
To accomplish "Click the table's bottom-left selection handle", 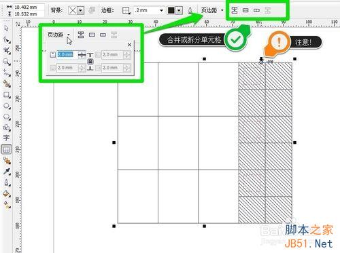I will click(114, 226).
